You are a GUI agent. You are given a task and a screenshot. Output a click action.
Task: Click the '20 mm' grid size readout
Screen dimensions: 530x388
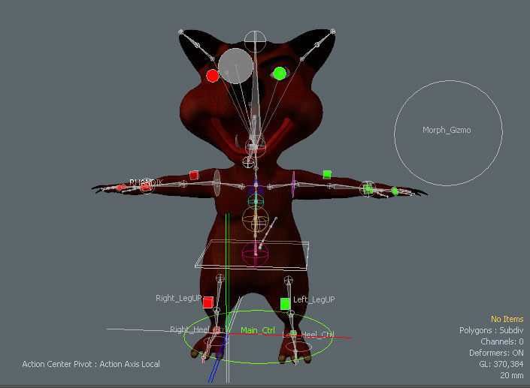coord(512,375)
